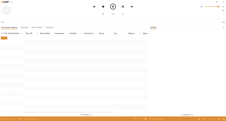Screen dimensions: 226x121
Task: Mute sound with the speaker icon
Action: pyautogui.click(x=201, y=7)
